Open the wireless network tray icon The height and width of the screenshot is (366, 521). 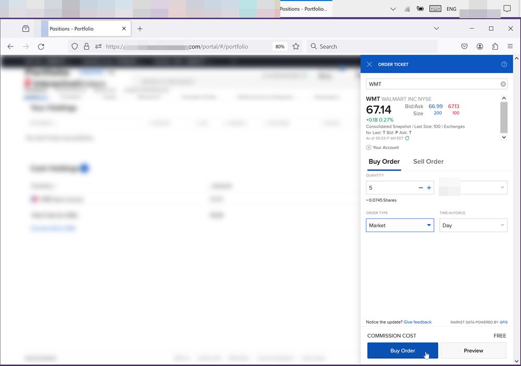click(407, 9)
